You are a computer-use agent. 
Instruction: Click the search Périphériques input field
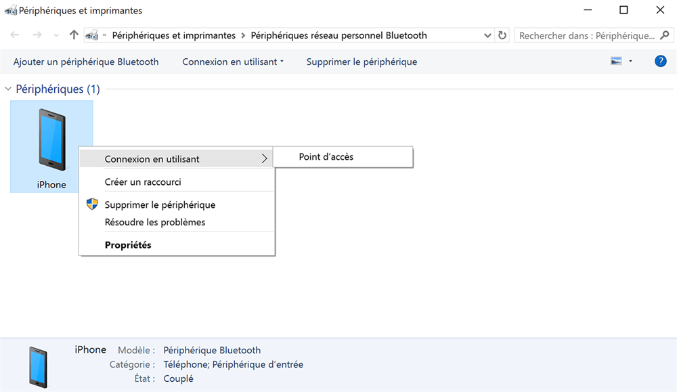[586, 35]
